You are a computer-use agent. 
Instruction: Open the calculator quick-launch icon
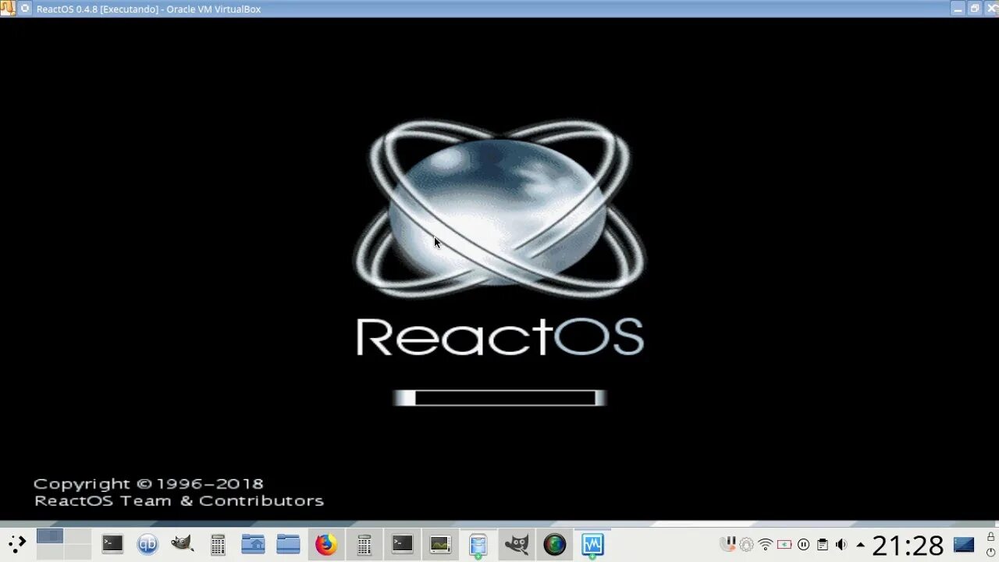[x=218, y=544]
